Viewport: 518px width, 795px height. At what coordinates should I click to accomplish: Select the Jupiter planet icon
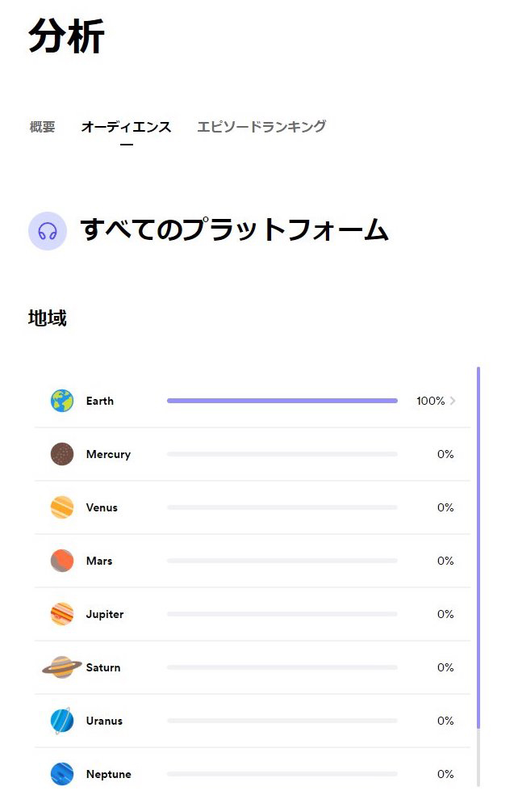click(x=62, y=614)
